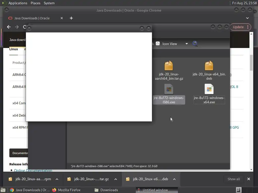The width and height of the screenshot is (258, 193).
Task: Open the Applications menu in top panel
Action: [18, 3]
